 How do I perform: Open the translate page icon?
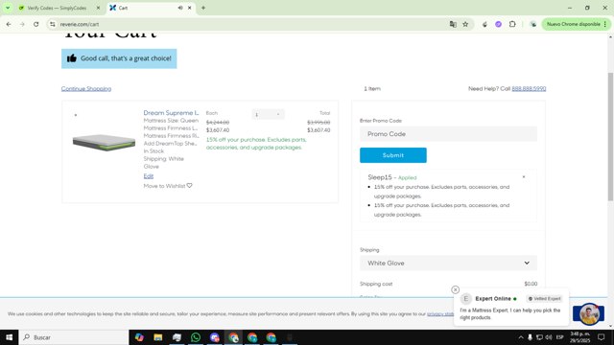click(x=453, y=24)
